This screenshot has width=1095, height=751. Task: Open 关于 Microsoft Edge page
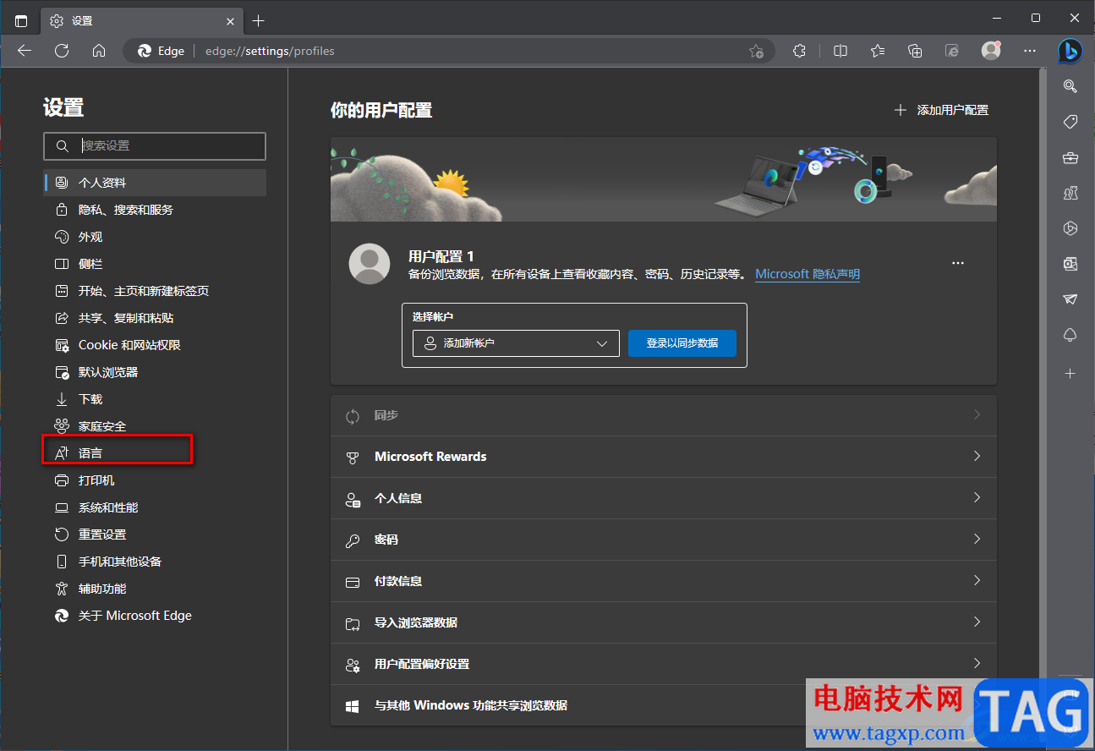155,616
